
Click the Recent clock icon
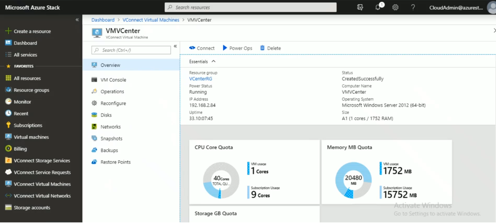8,113
